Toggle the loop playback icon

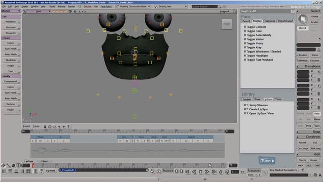[x=221, y=171]
